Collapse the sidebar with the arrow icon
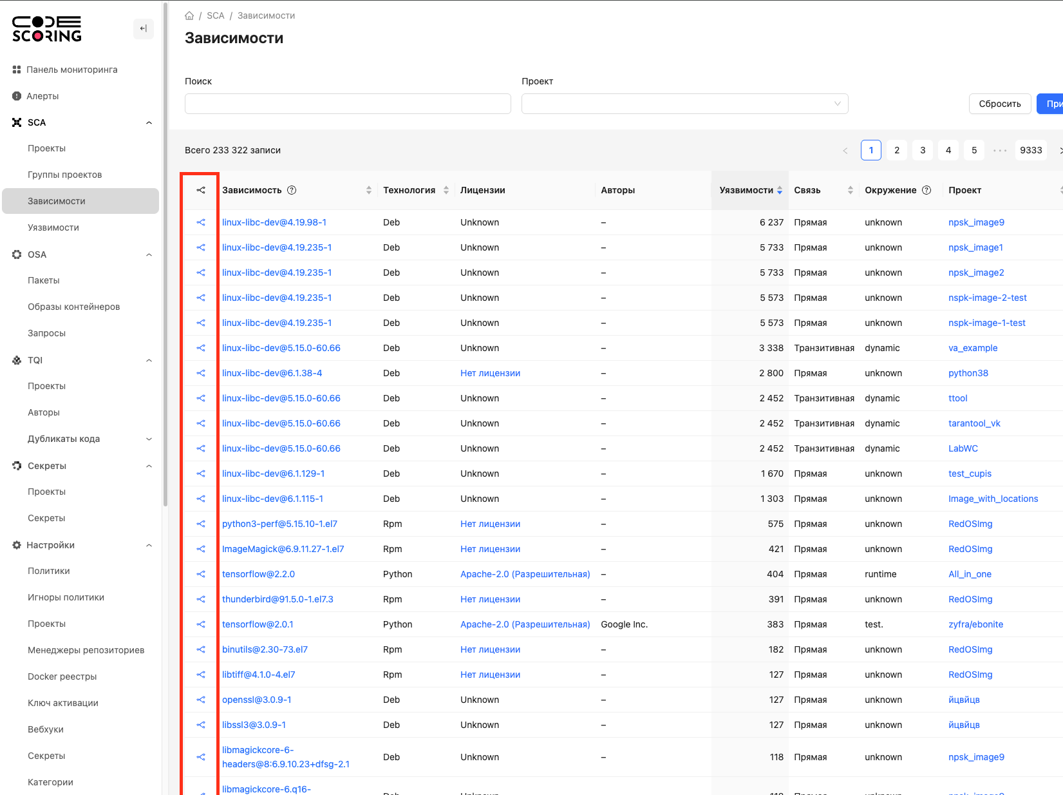 coord(143,28)
